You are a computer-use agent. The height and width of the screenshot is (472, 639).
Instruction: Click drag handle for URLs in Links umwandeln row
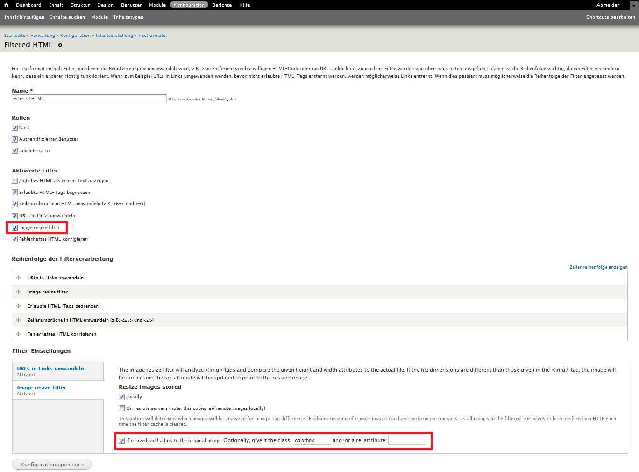19,278
